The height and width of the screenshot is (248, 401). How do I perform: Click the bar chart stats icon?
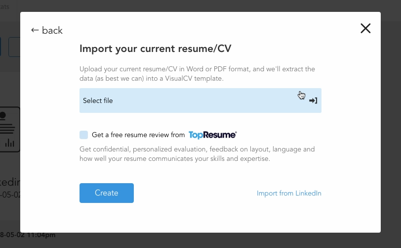10,143
